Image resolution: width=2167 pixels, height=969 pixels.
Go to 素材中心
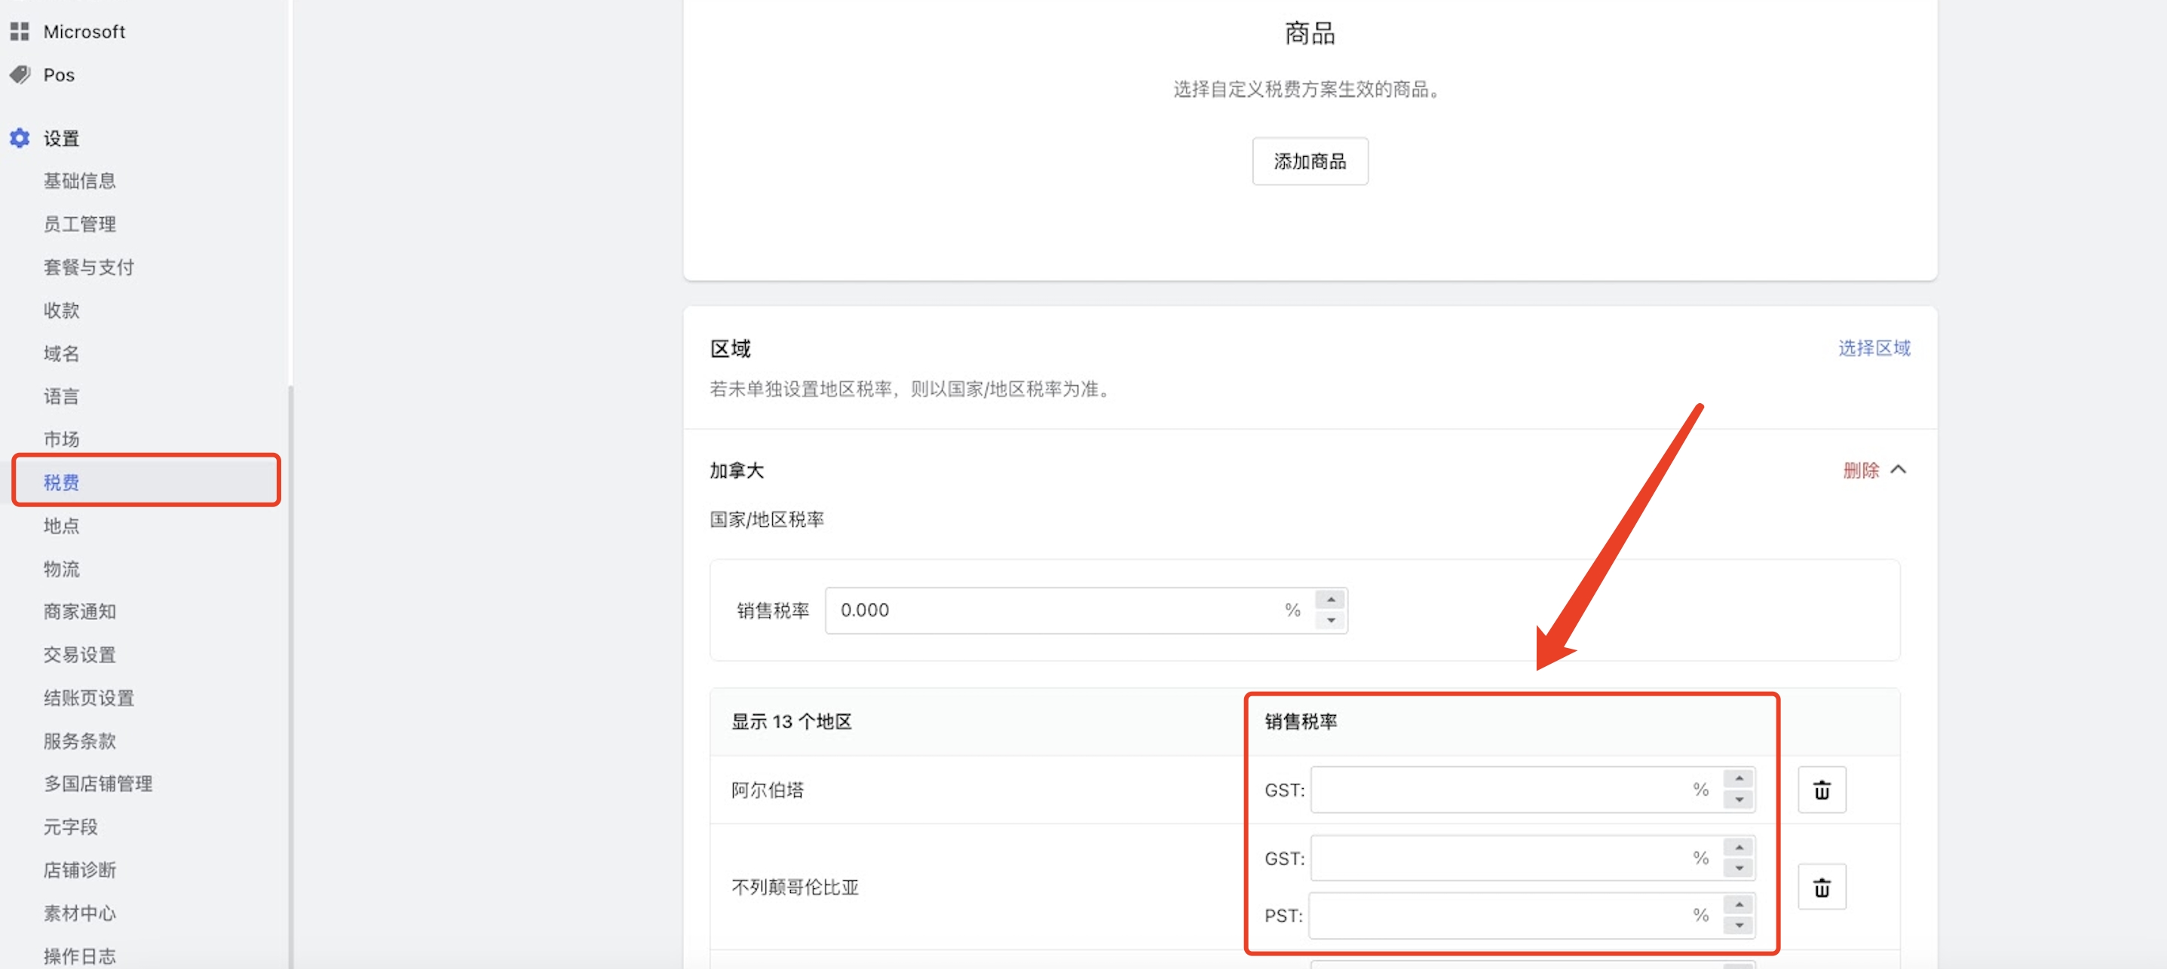pos(80,912)
